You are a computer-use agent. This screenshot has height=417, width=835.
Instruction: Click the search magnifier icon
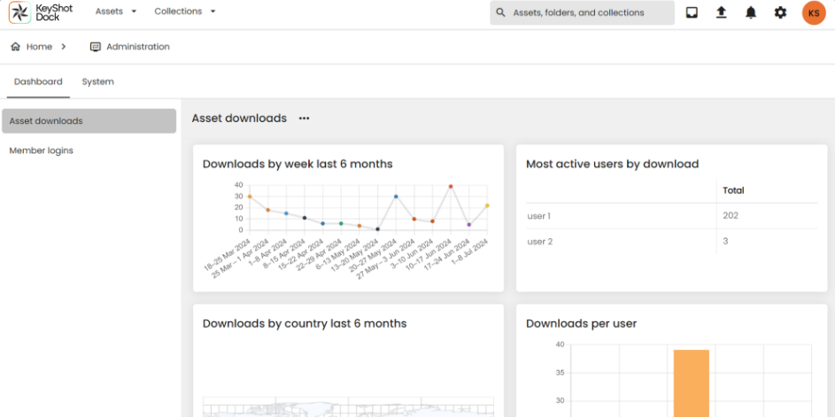click(x=501, y=13)
